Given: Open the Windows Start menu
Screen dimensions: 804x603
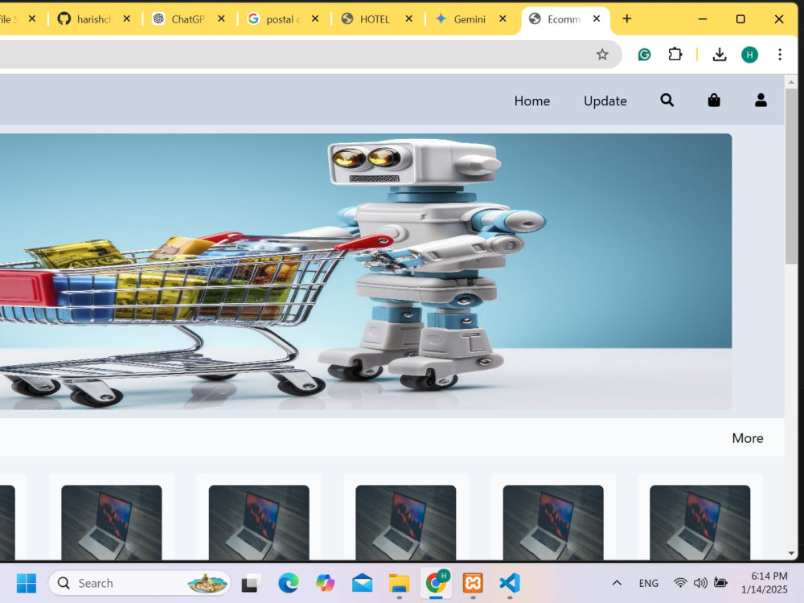Looking at the screenshot, I should pos(27,583).
